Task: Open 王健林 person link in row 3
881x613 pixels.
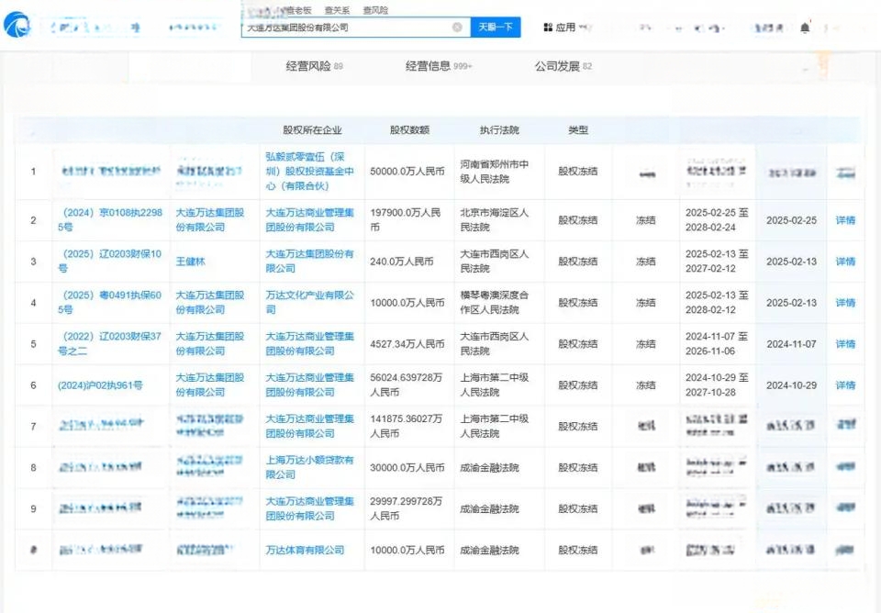Action: tap(191, 262)
